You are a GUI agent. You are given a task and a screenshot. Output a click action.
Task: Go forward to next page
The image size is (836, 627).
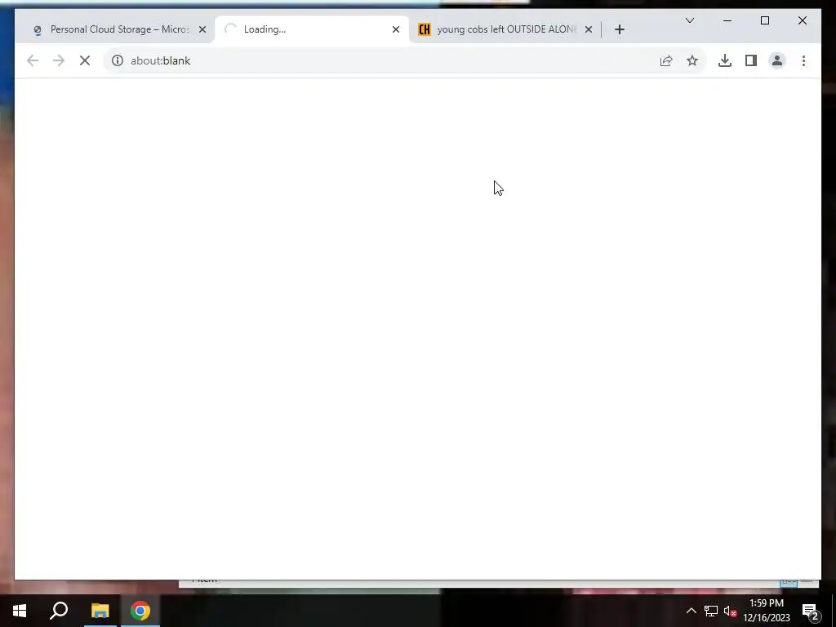click(59, 60)
